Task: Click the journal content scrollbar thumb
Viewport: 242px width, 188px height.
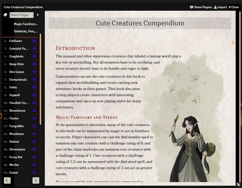Action: pyautogui.click(x=233, y=42)
